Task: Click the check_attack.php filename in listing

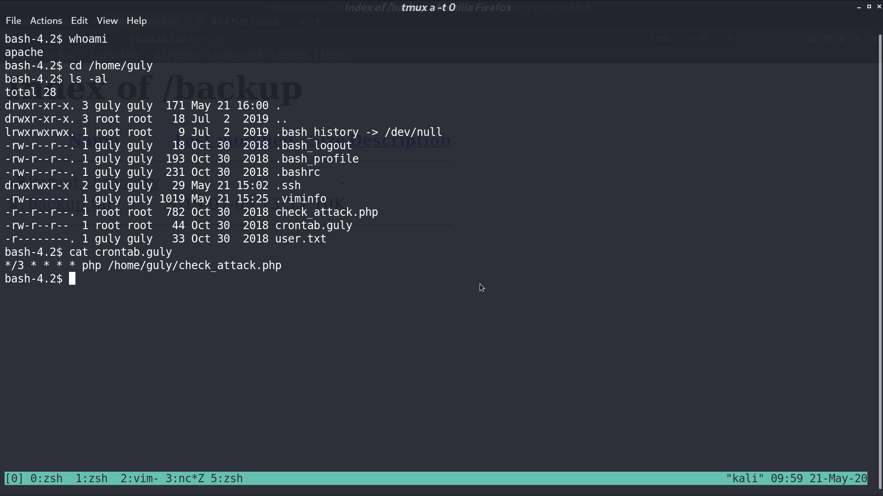Action: pos(327,212)
